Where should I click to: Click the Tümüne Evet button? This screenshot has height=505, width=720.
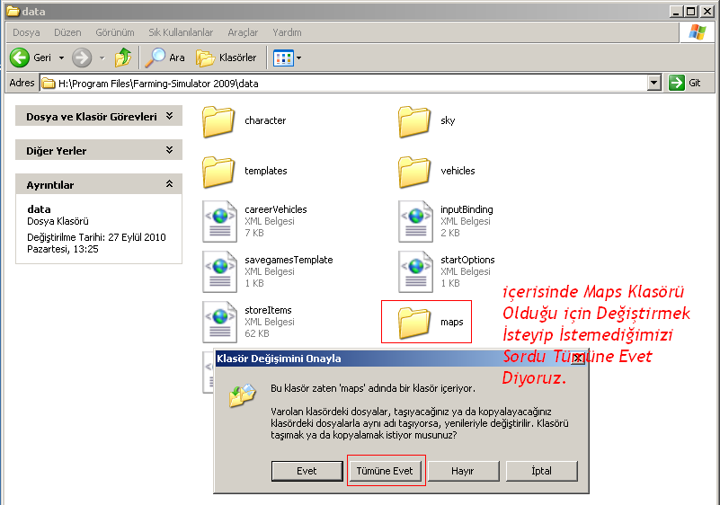(x=385, y=471)
